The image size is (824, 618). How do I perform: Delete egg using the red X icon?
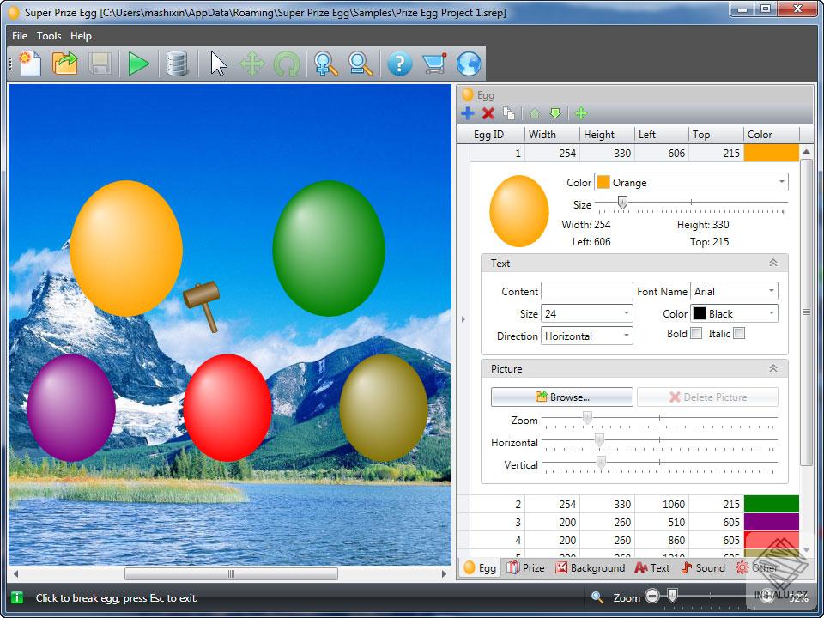coord(488,113)
